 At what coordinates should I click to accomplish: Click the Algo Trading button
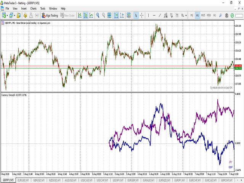(x=50, y=16)
